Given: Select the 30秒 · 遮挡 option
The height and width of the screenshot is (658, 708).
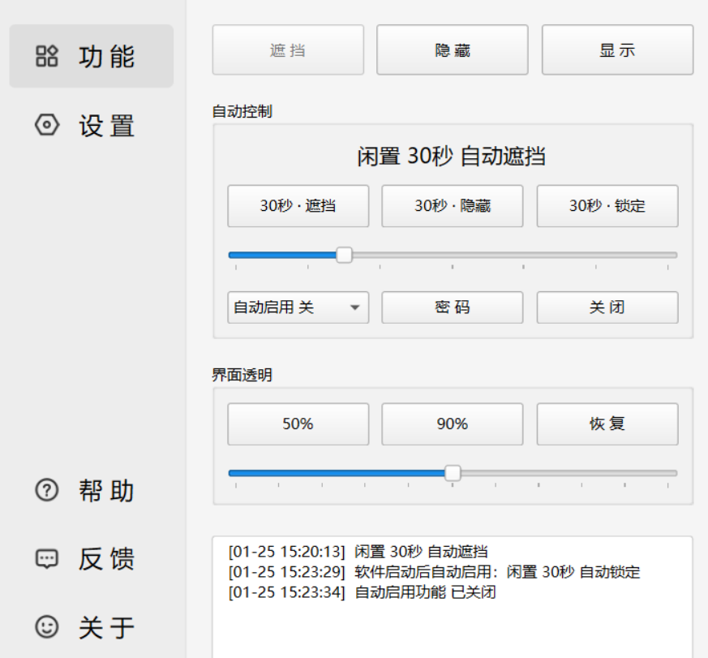Looking at the screenshot, I should (298, 206).
